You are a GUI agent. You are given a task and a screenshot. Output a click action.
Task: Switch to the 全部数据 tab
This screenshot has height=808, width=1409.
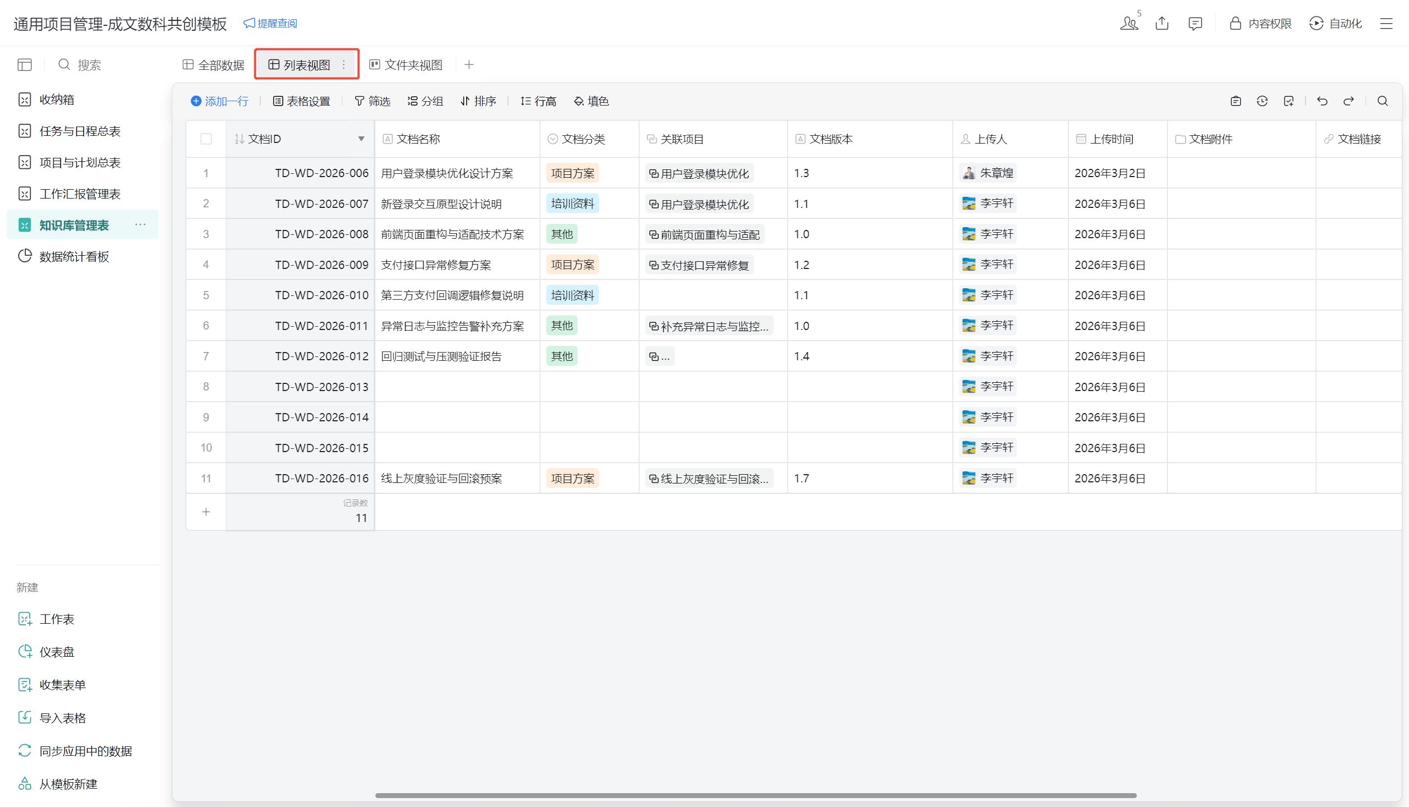point(214,65)
